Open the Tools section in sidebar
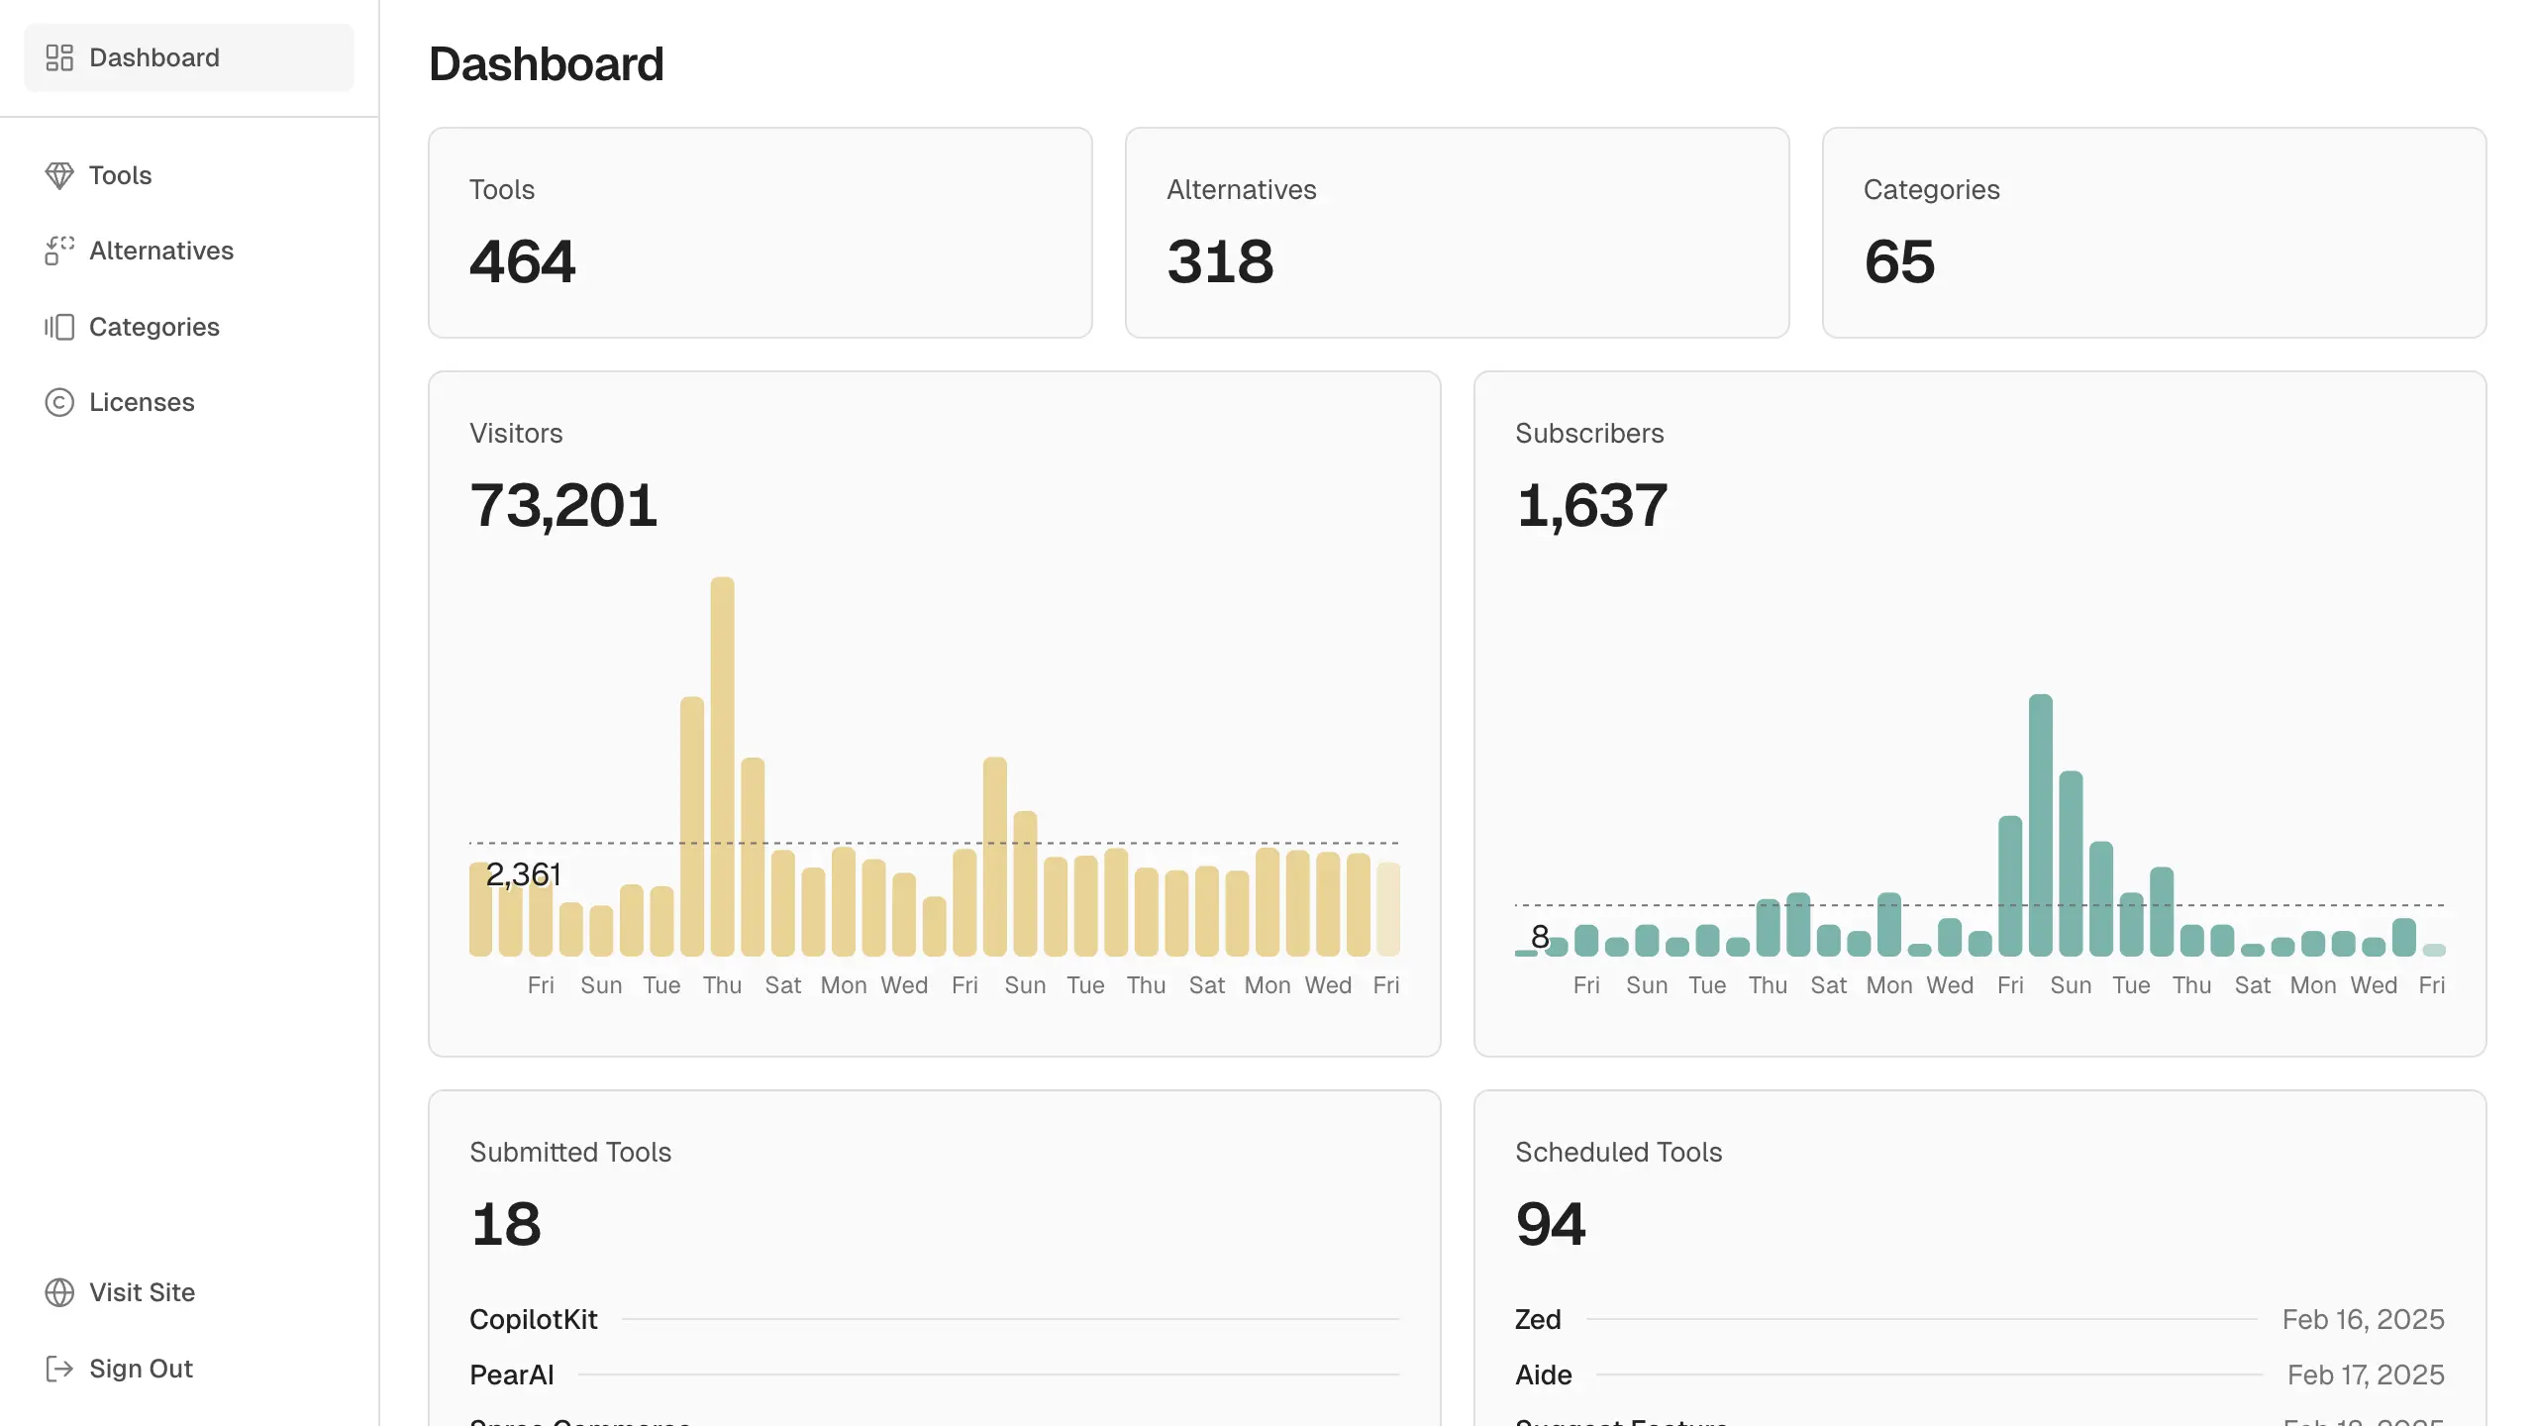This screenshot has width=2535, height=1426. [120, 174]
